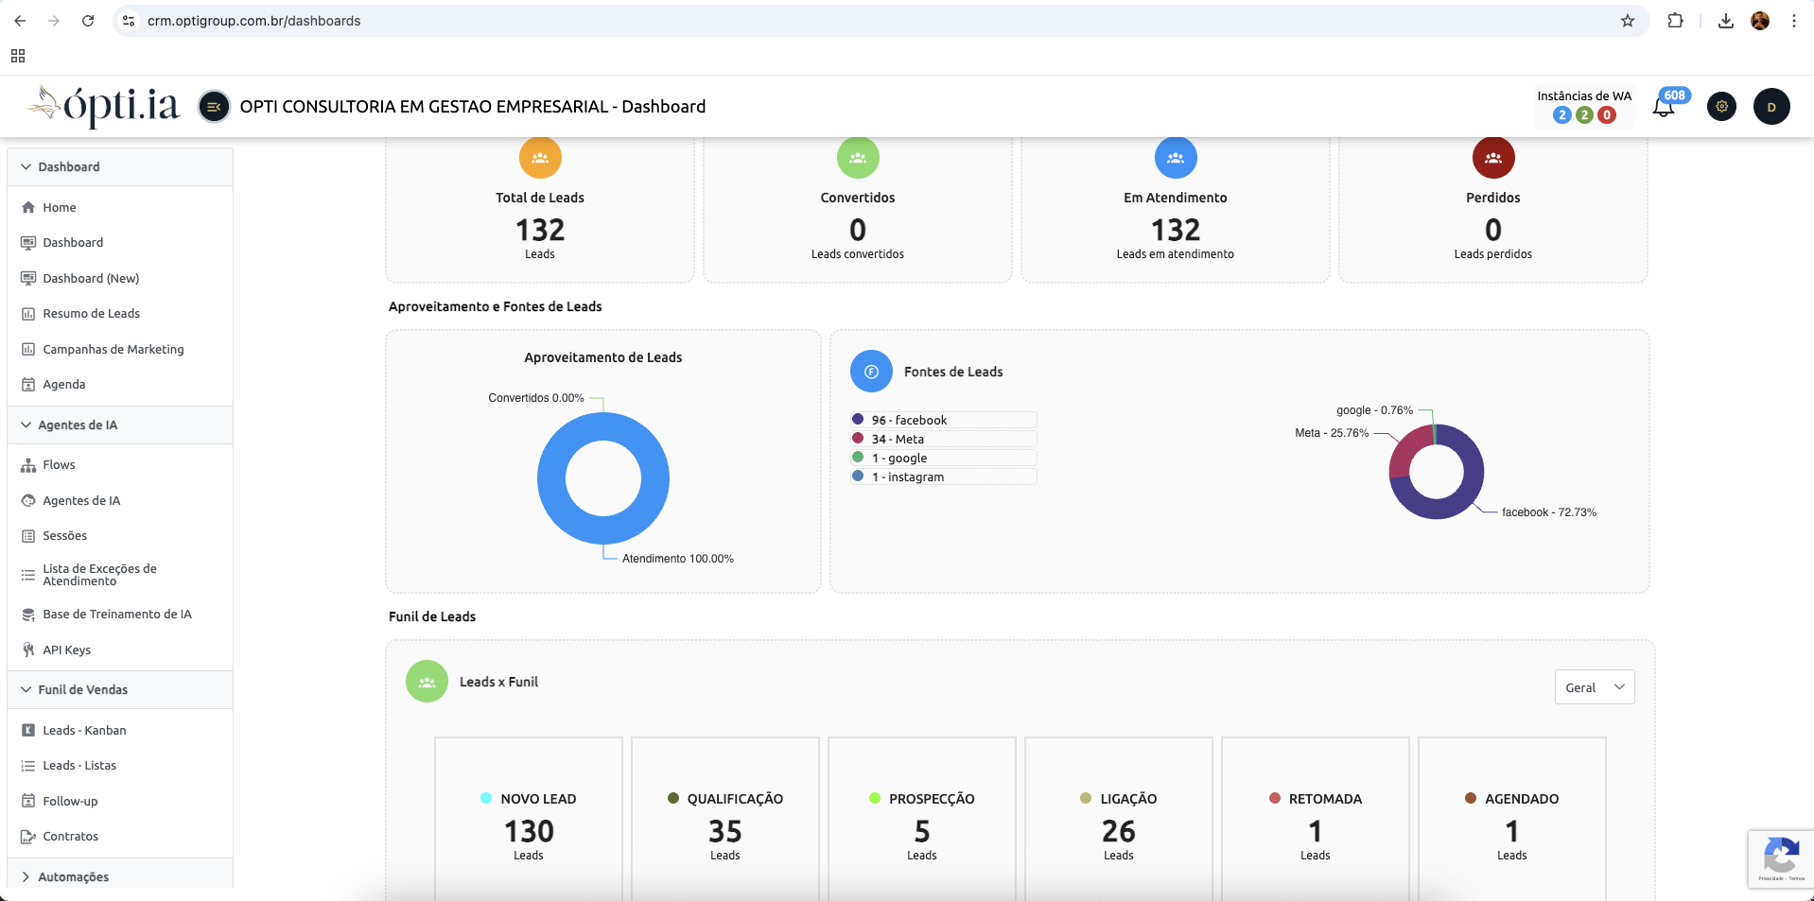1814x901 pixels.
Task: Open the notifications bell
Action: (1663, 106)
